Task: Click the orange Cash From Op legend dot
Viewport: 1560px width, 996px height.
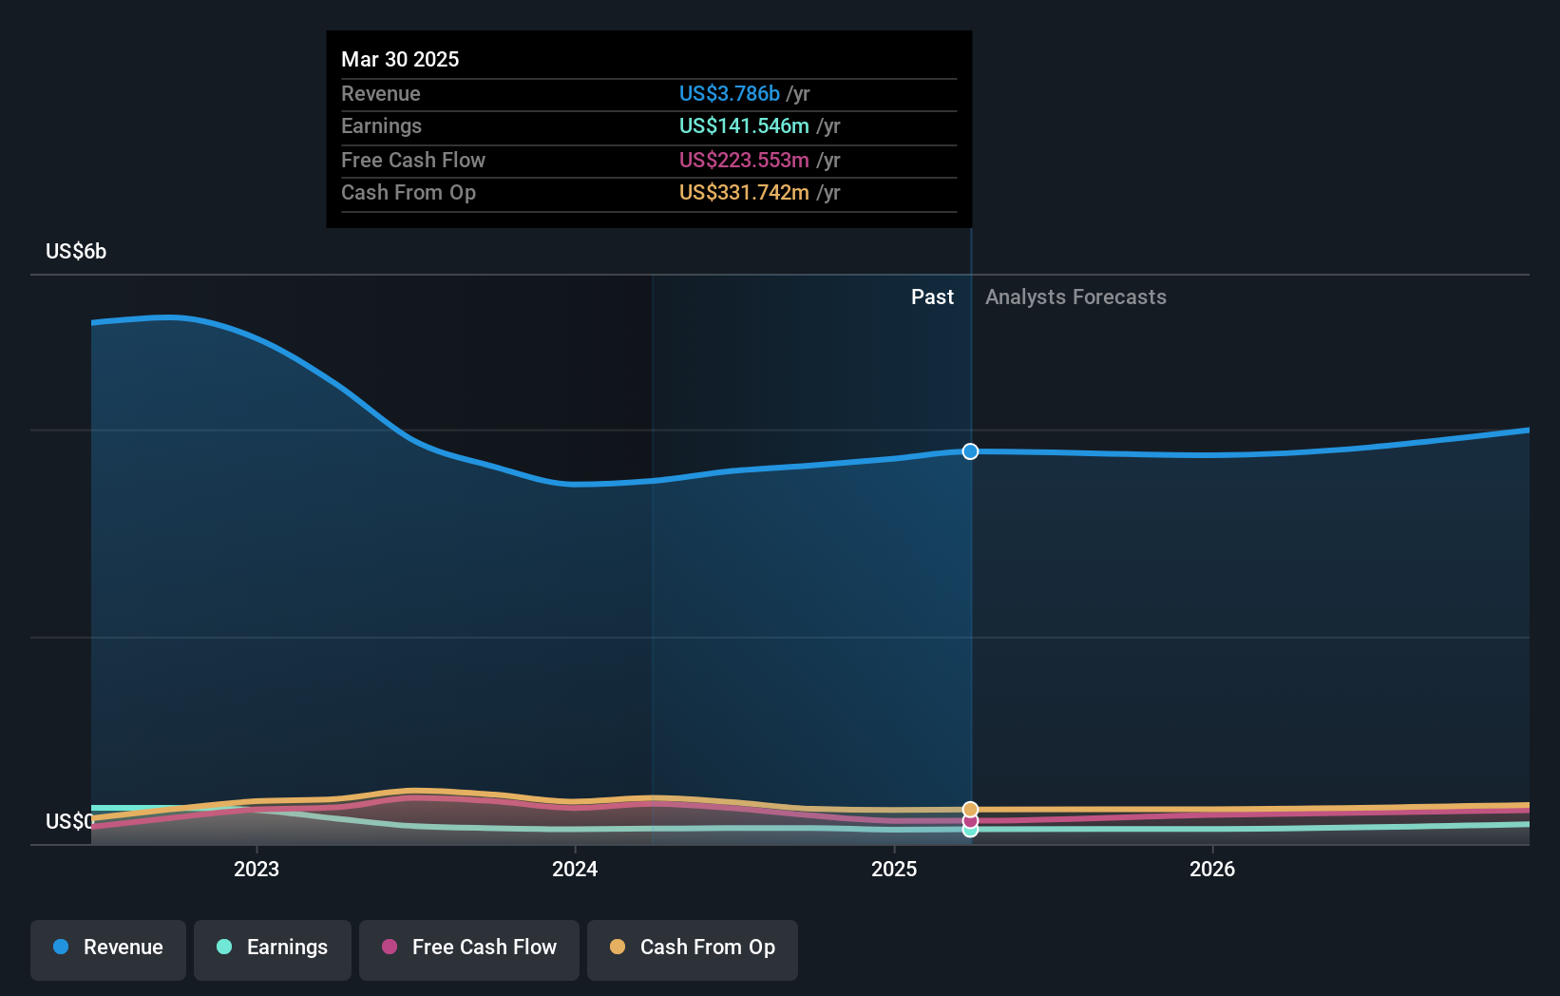Action: (x=618, y=947)
